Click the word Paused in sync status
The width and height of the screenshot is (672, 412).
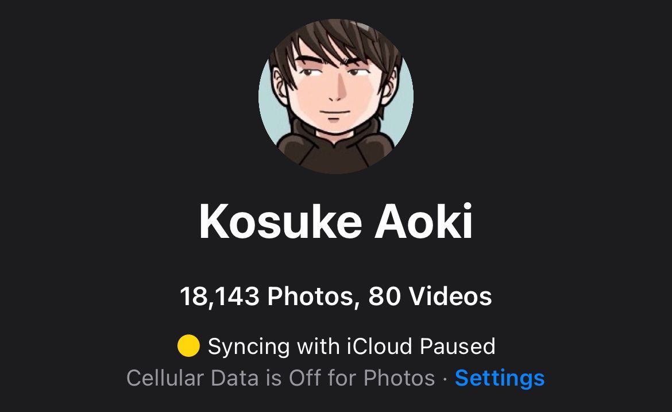[x=457, y=346]
